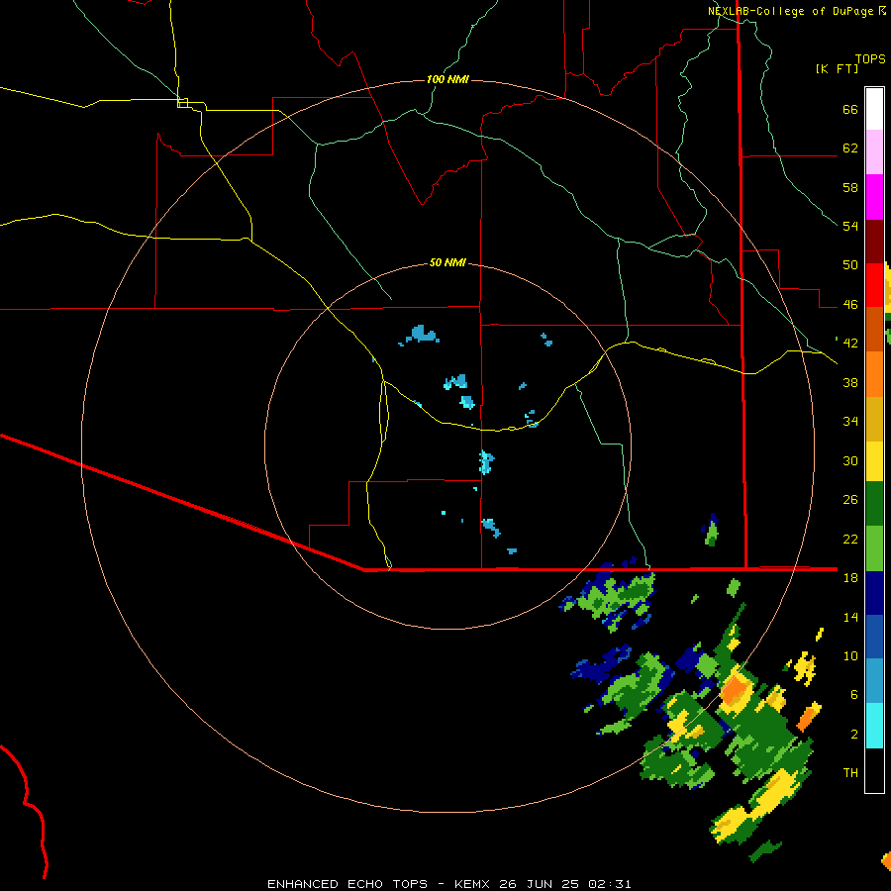Pick the white swatch in the legend
This screenshot has height=891, width=891.
tap(874, 109)
